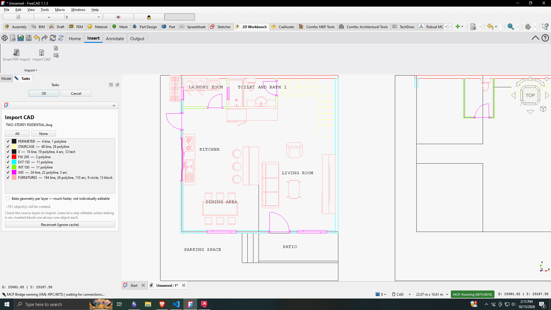
Task: Open the layer number 0 combo box
Action: coord(83,17)
